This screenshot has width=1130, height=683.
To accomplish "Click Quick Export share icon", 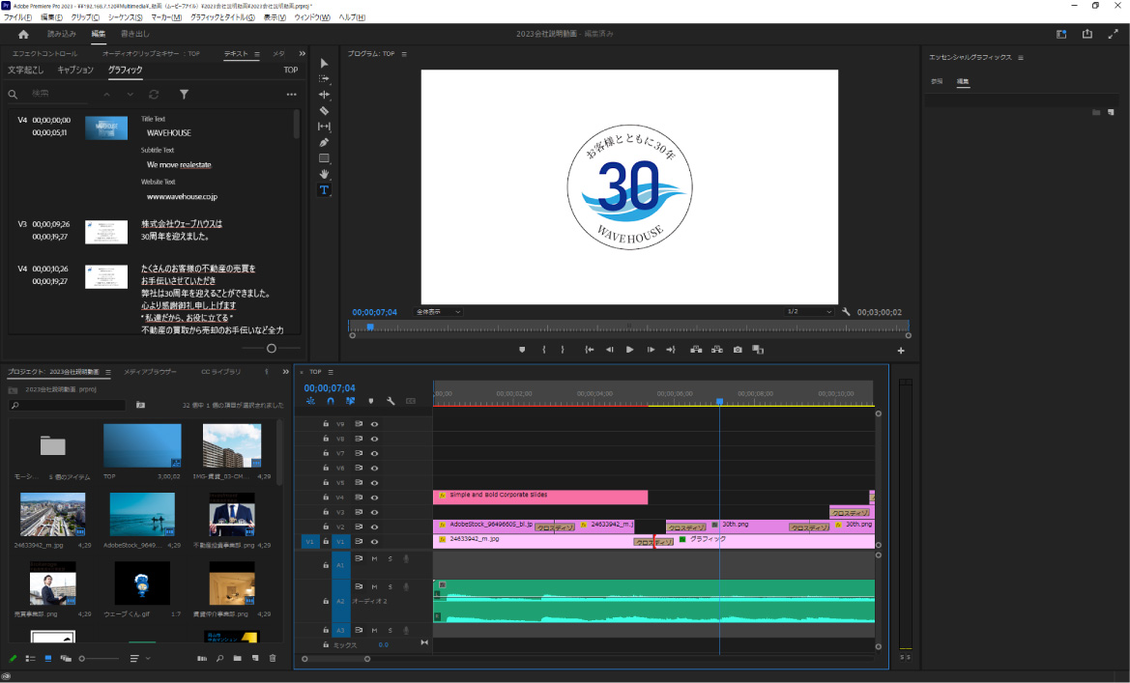I will pos(1087,34).
